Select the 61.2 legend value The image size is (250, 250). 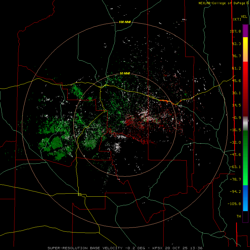(x=236, y=68)
